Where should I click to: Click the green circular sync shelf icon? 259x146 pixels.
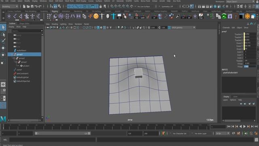pos(224,16)
